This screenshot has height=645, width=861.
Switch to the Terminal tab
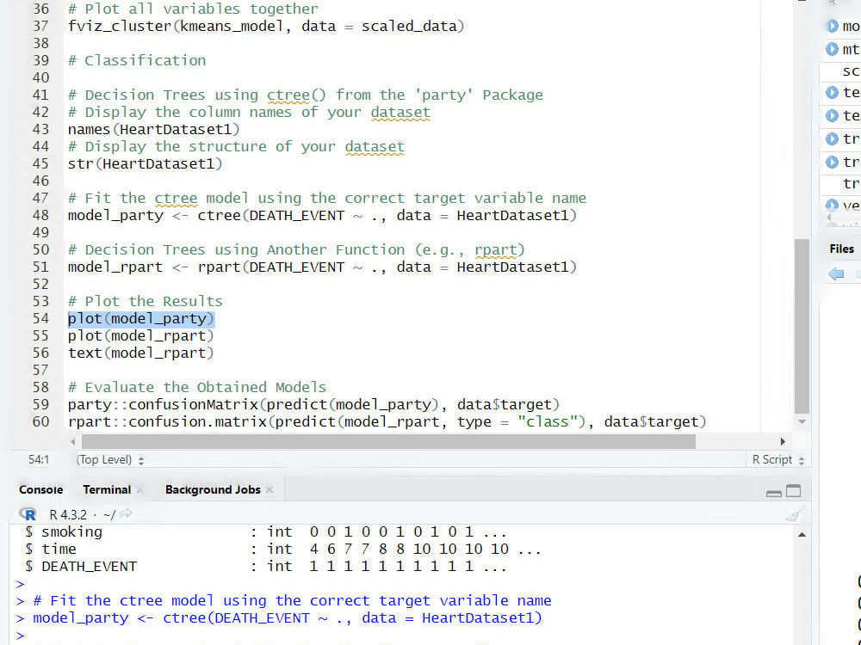pos(107,490)
